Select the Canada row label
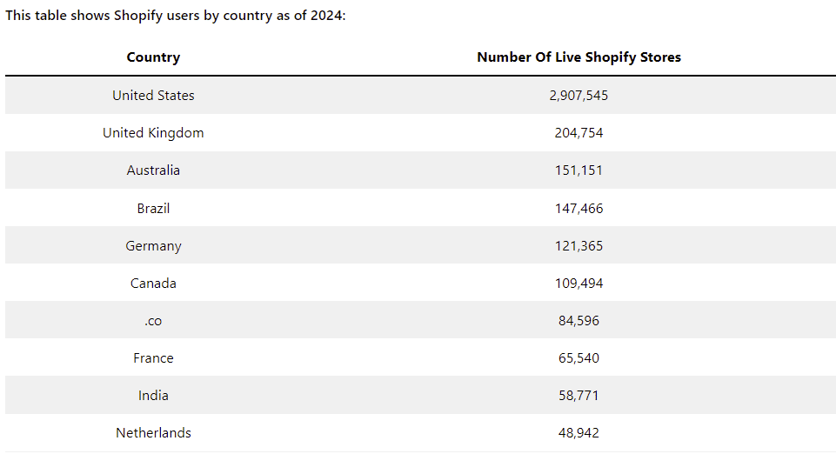Screen dimensions: 836x454 [x=153, y=284]
